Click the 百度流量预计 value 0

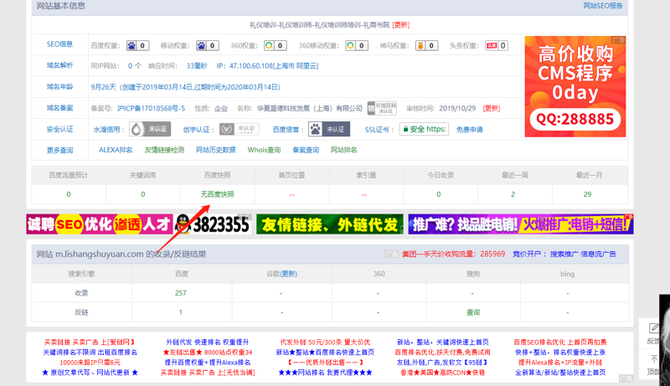(x=69, y=194)
